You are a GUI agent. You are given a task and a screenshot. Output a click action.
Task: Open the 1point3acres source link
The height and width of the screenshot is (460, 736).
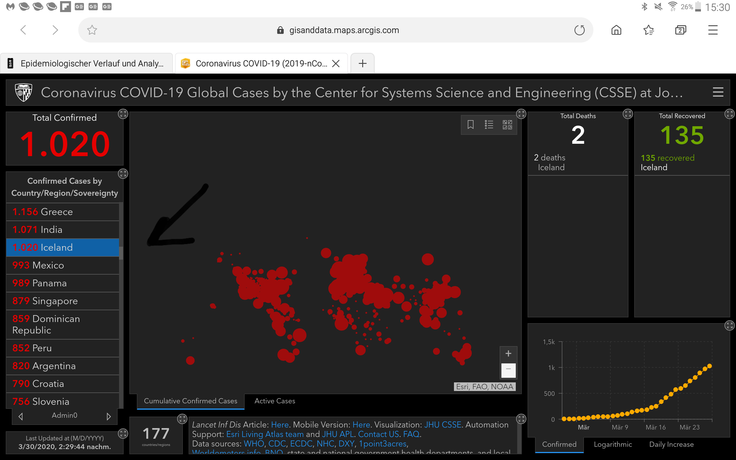383,444
